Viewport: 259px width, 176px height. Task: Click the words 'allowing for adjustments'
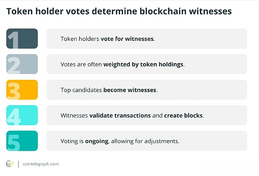tap(144, 142)
